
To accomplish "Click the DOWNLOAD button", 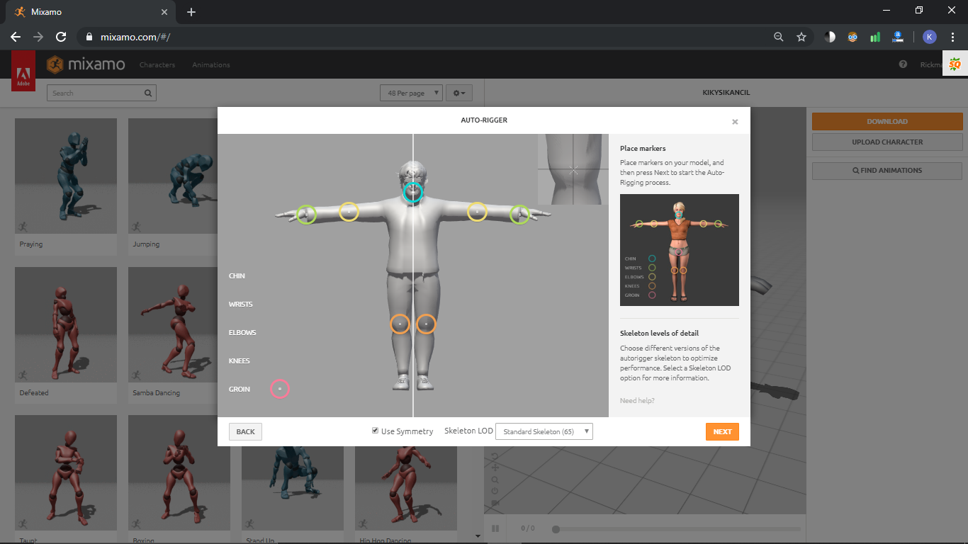I will [x=887, y=121].
